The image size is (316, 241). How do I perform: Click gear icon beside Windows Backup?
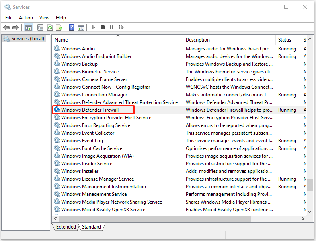coord(57,64)
